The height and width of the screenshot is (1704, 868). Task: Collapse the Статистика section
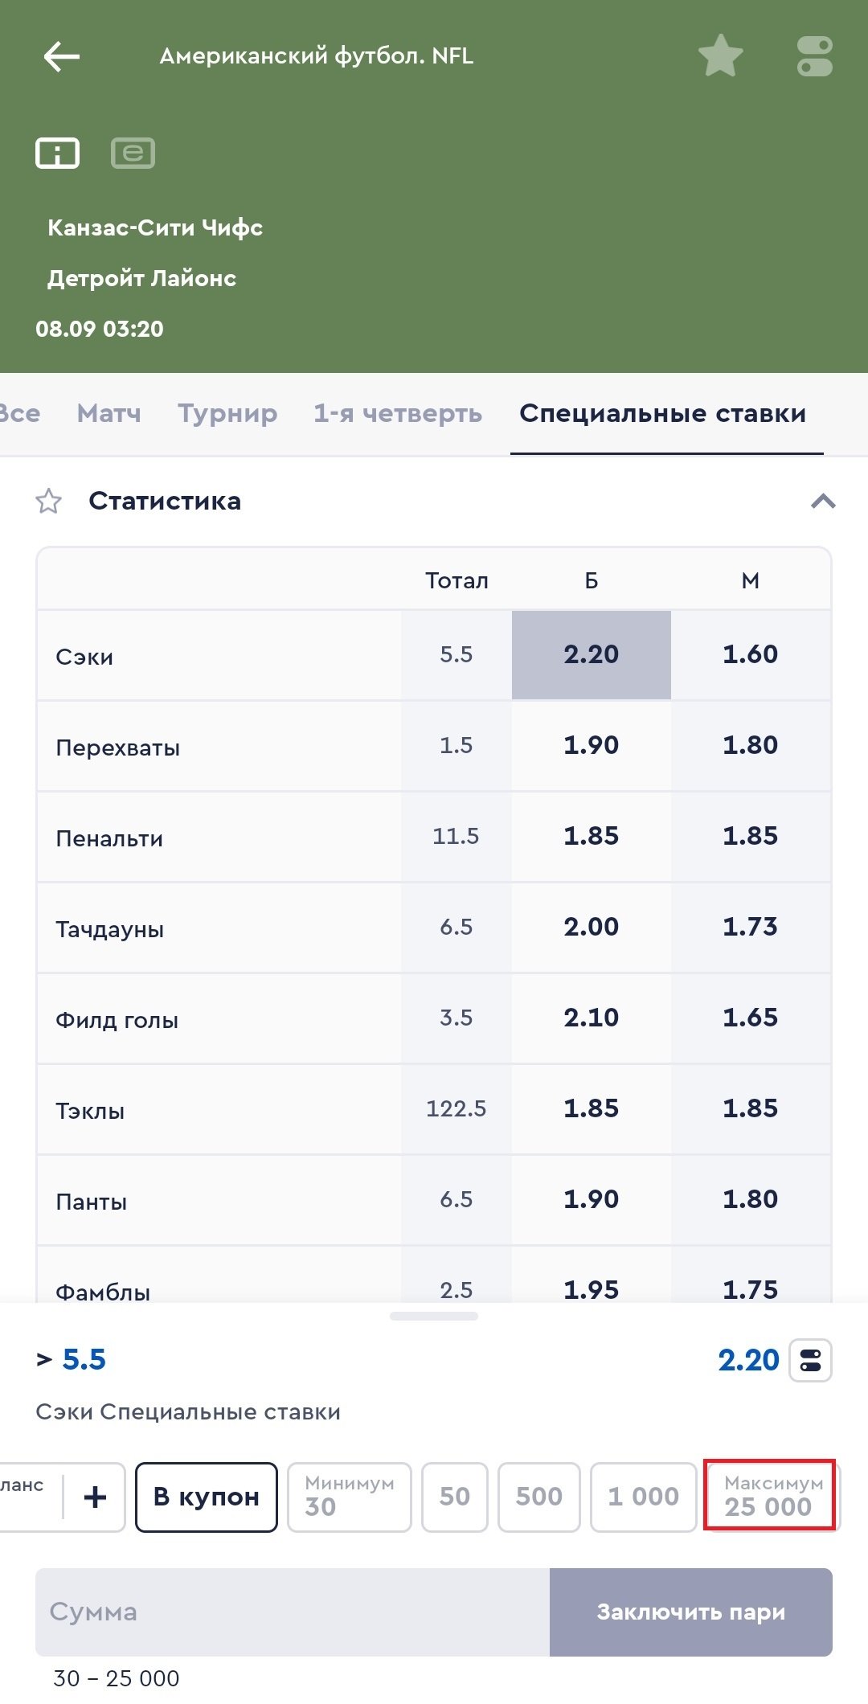tap(823, 502)
